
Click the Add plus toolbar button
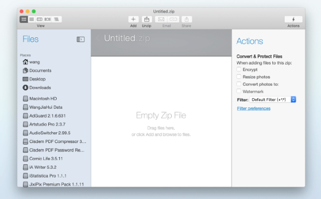(x=133, y=19)
